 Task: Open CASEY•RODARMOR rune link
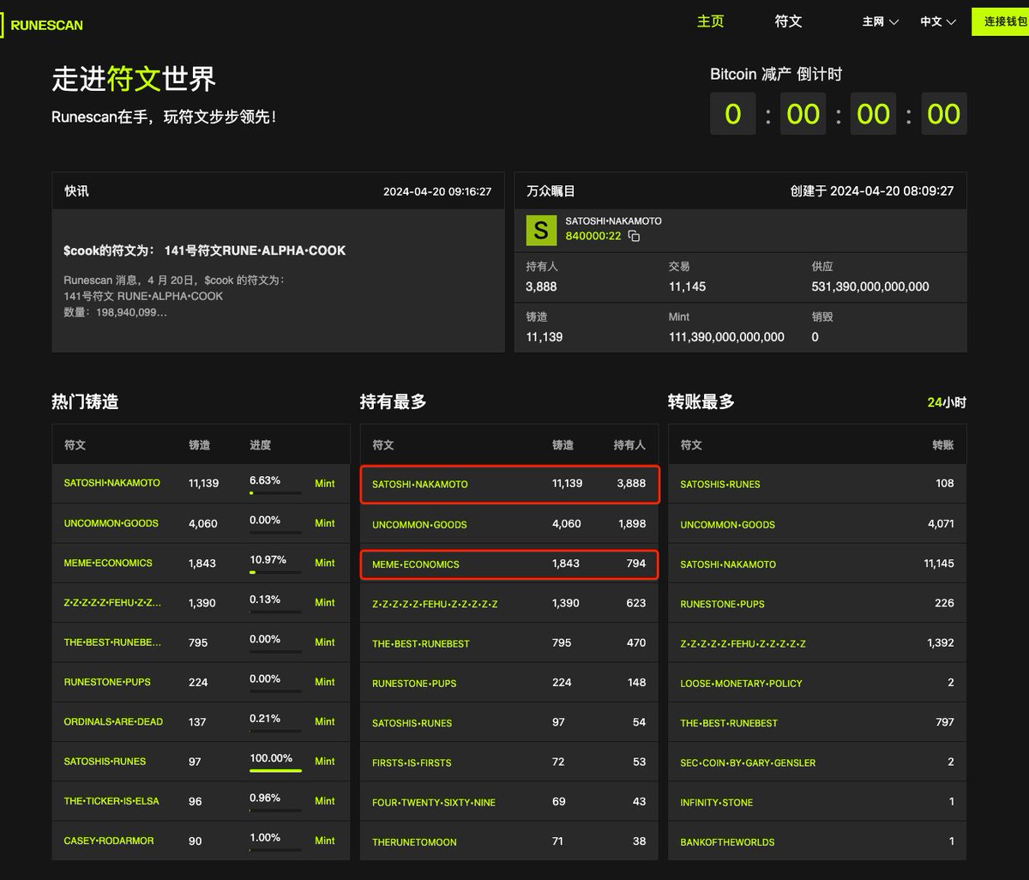click(x=109, y=841)
